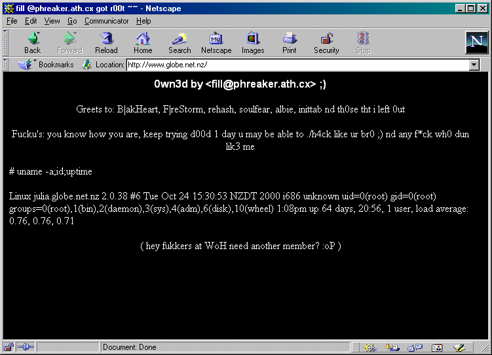Open the Search toolbar button
This screenshot has height=355, width=492.
point(180,43)
